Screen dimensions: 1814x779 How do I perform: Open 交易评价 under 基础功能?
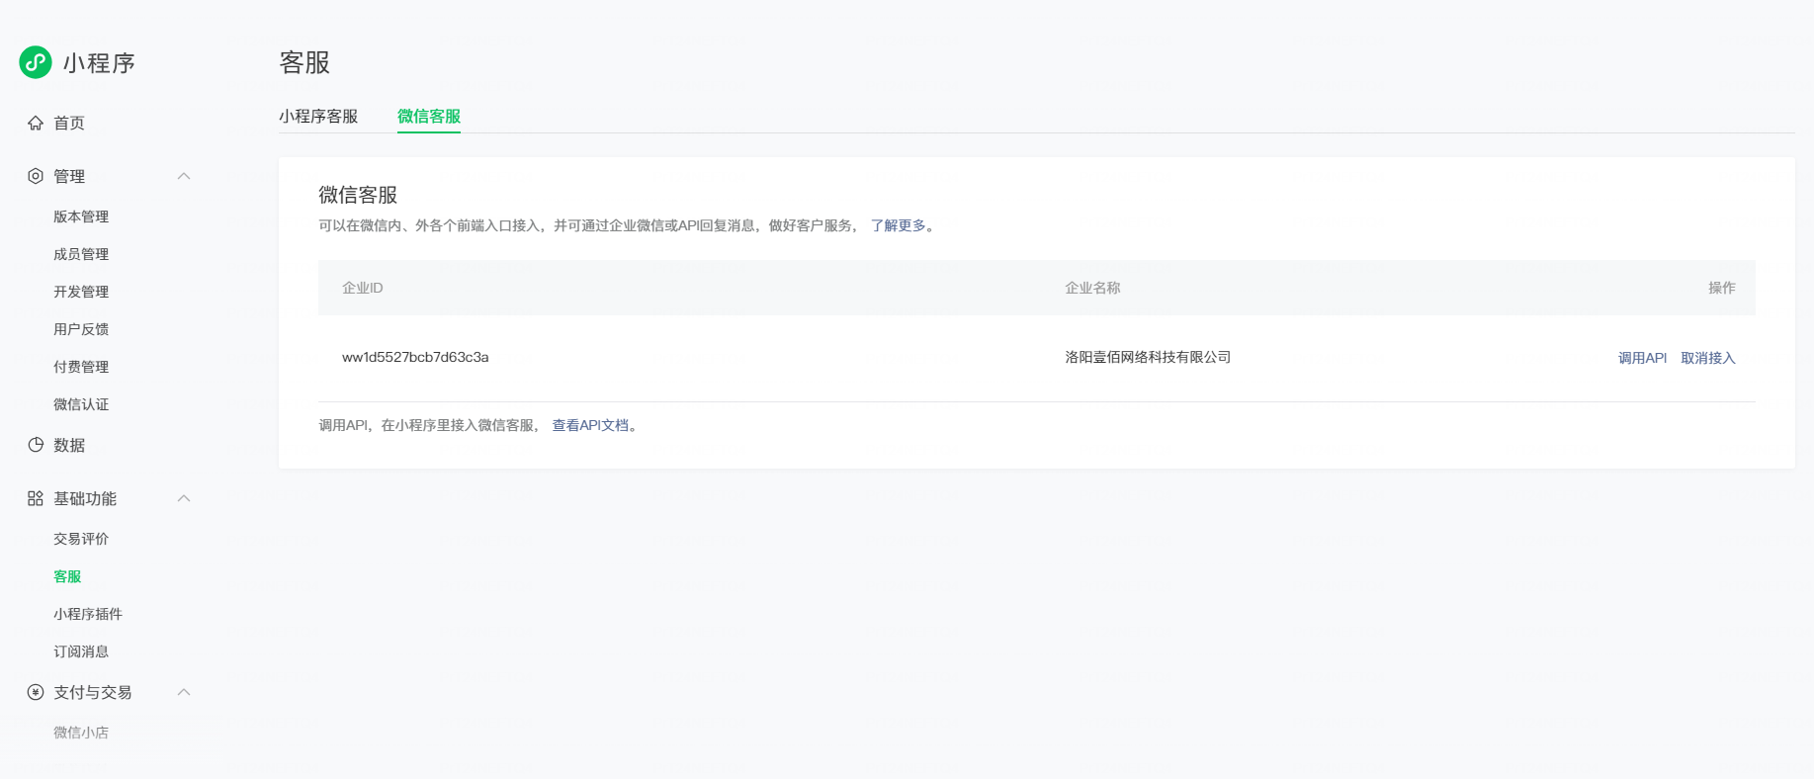(x=81, y=539)
